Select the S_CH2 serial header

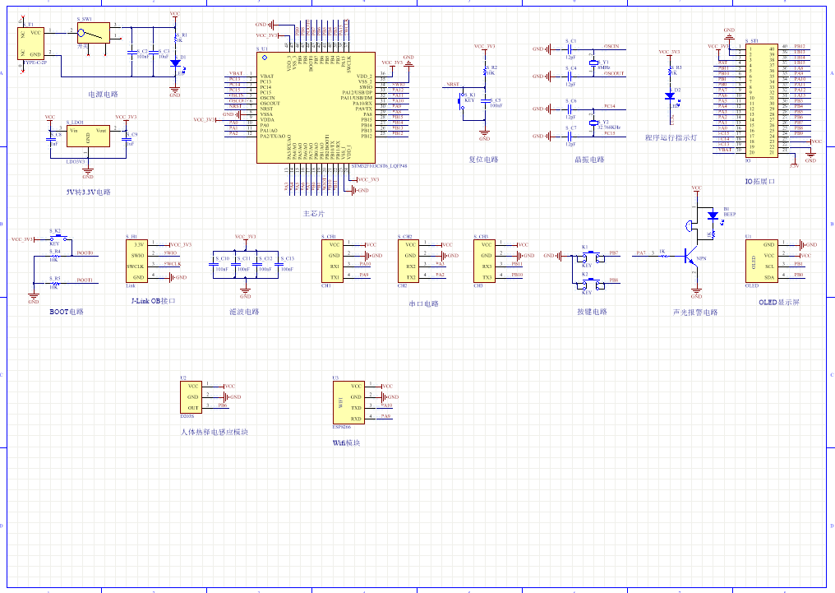click(408, 261)
